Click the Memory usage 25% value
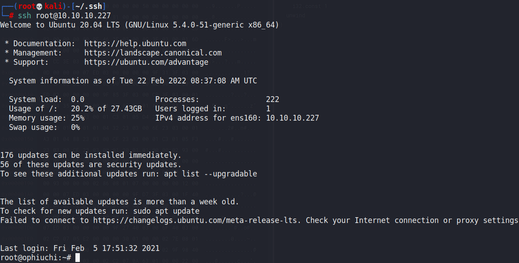 click(77, 118)
